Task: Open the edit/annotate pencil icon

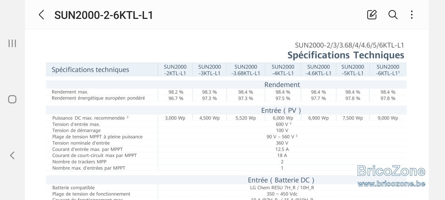Action: [x=372, y=15]
